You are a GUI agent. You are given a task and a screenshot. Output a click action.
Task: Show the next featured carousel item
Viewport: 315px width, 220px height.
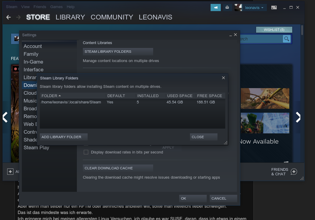[298, 117]
